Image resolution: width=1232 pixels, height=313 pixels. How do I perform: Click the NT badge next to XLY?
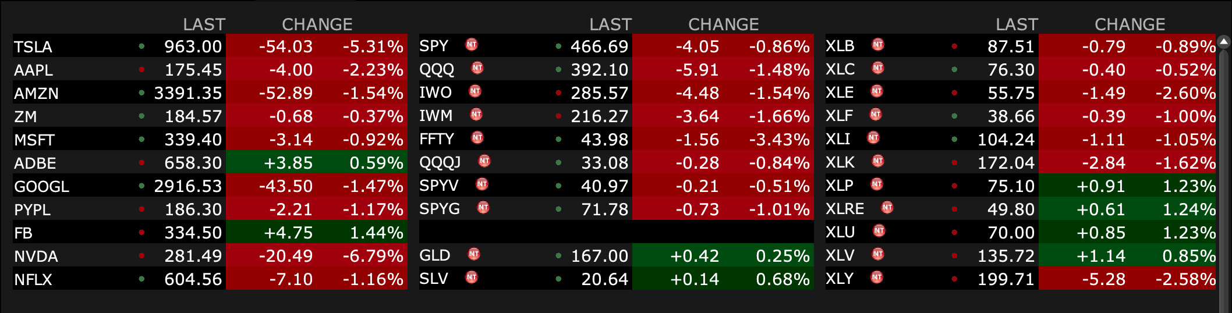point(877,278)
